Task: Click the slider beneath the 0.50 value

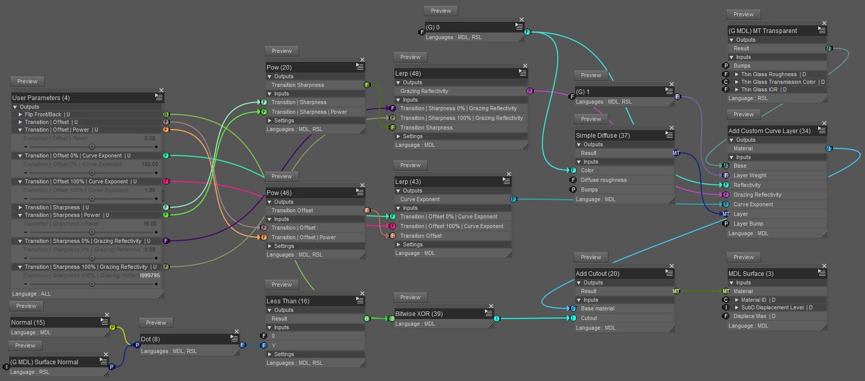Action: [91, 147]
